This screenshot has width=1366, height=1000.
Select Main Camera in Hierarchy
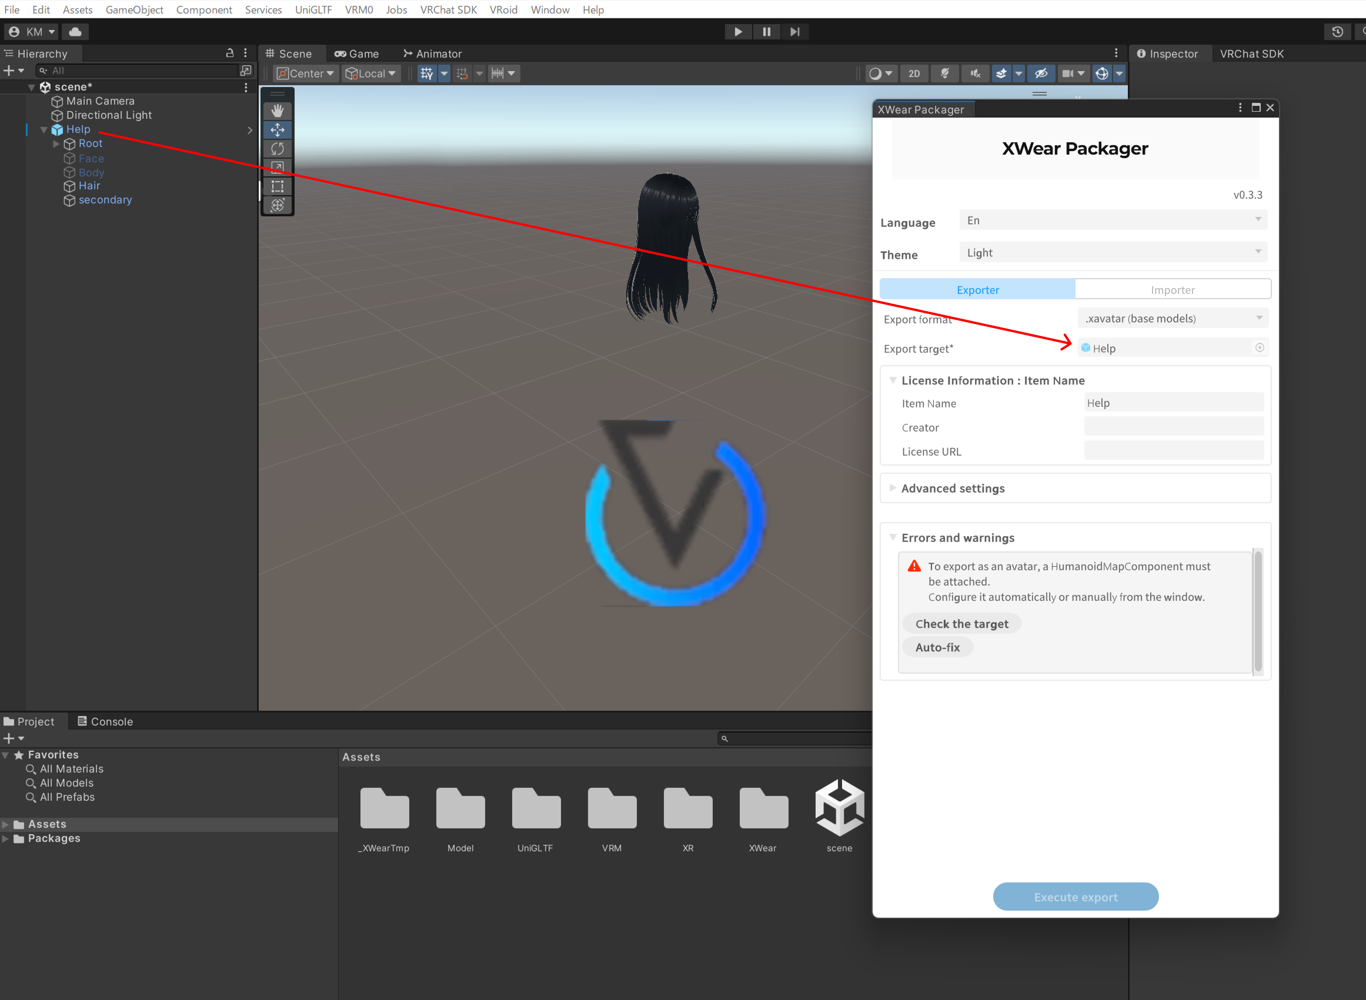tap(100, 101)
